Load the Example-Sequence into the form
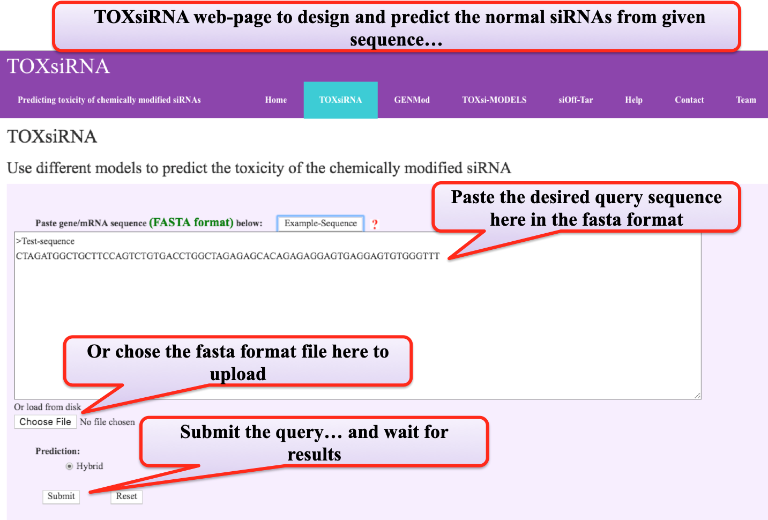Image resolution: width=768 pixels, height=520 pixels. click(320, 224)
